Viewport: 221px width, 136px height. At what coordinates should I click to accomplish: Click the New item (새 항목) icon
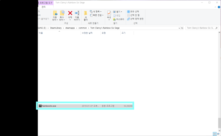pyautogui.click(x=91, y=11)
